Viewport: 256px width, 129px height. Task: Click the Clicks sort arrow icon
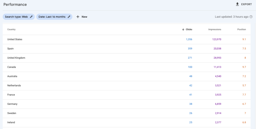183,29
